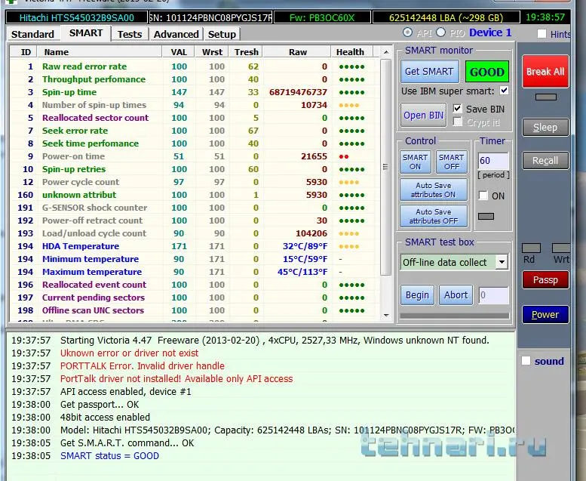Uncheck the Save BIN checkbox
This screenshot has width=586, height=481.
pos(458,109)
